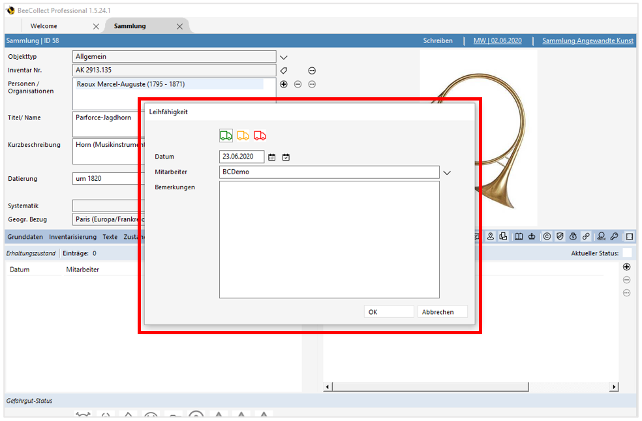The width and height of the screenshot is (642, 421).
Task: Click the copyright toolbar icon
Action: [x=547, y=236]
